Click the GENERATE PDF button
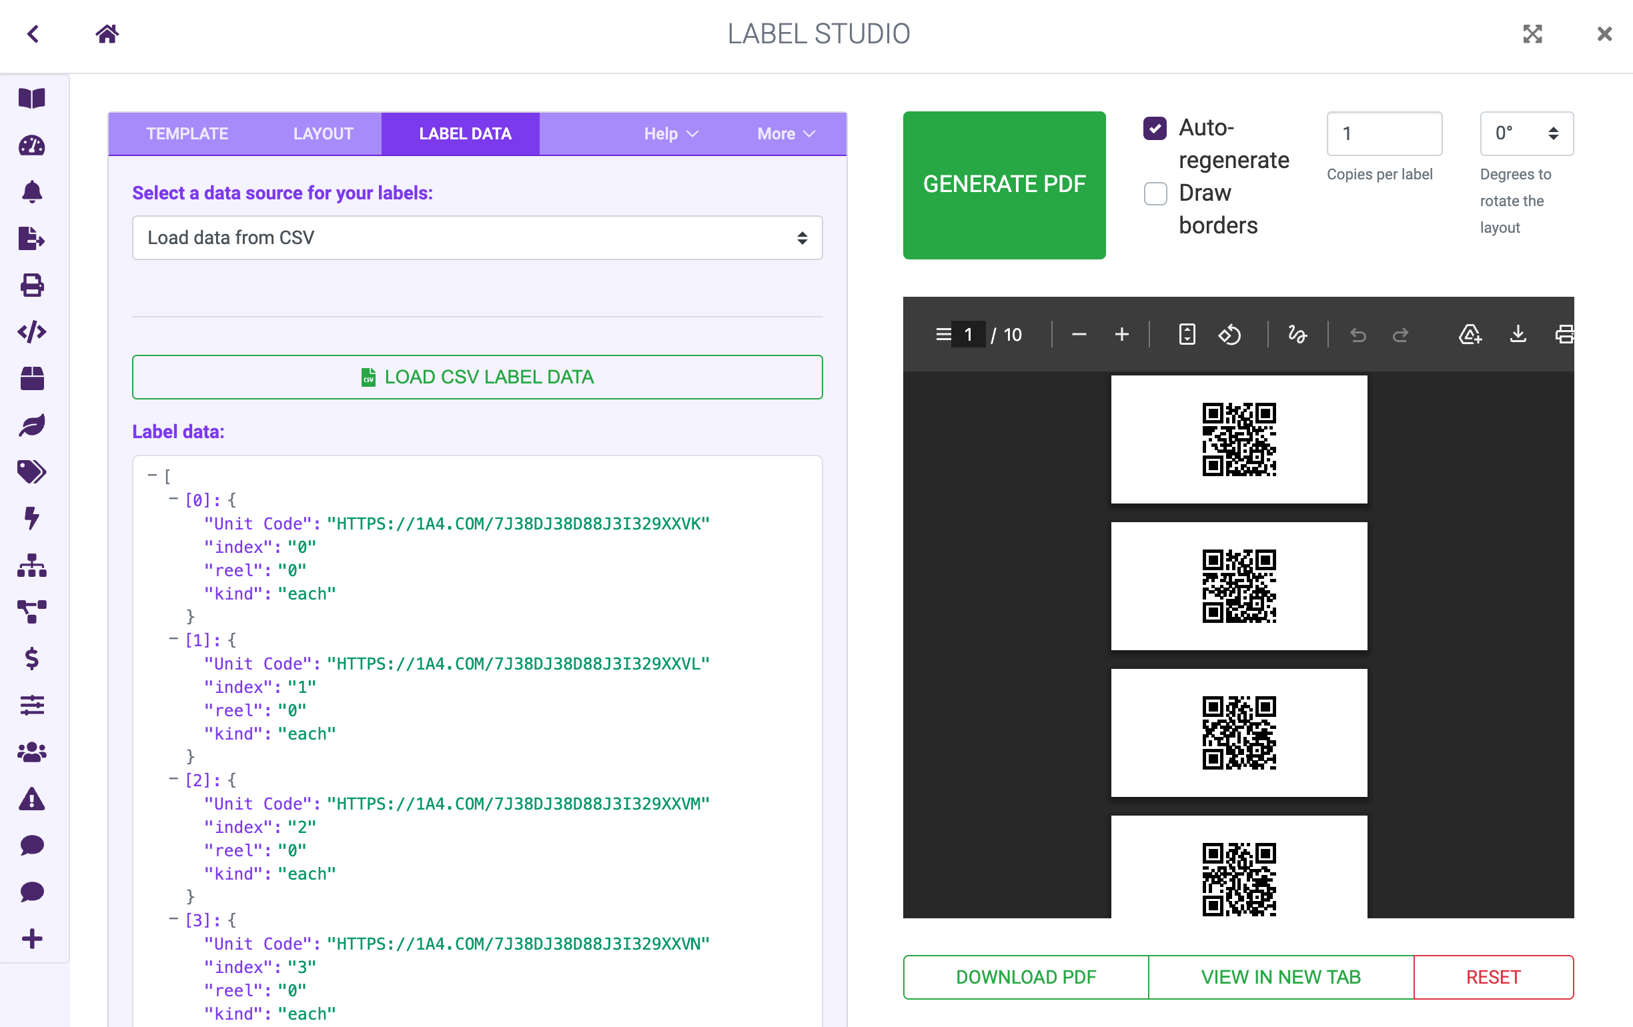Screen dimensions: 1633x1027 pyautogui.click(x=1004, y=185)
